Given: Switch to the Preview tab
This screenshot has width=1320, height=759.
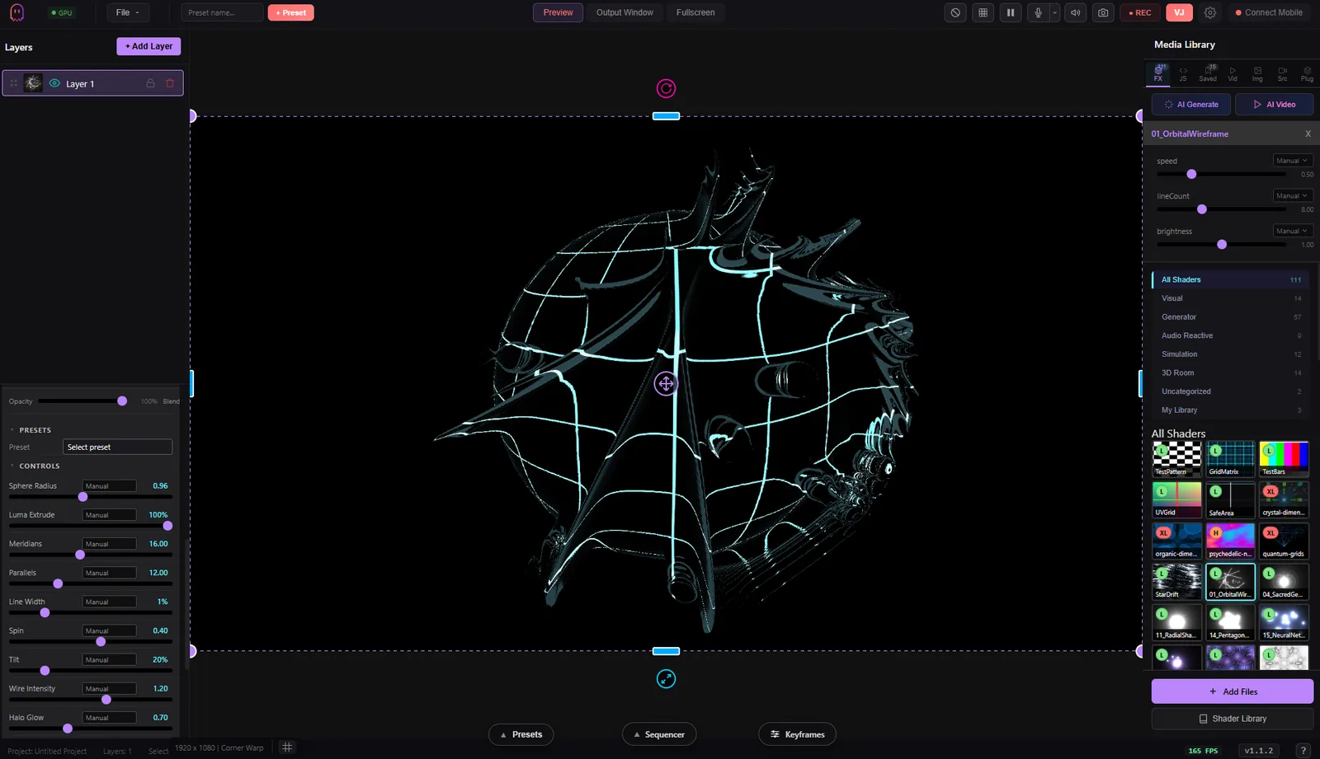Looking at the screenshot, I should [558, 12].
